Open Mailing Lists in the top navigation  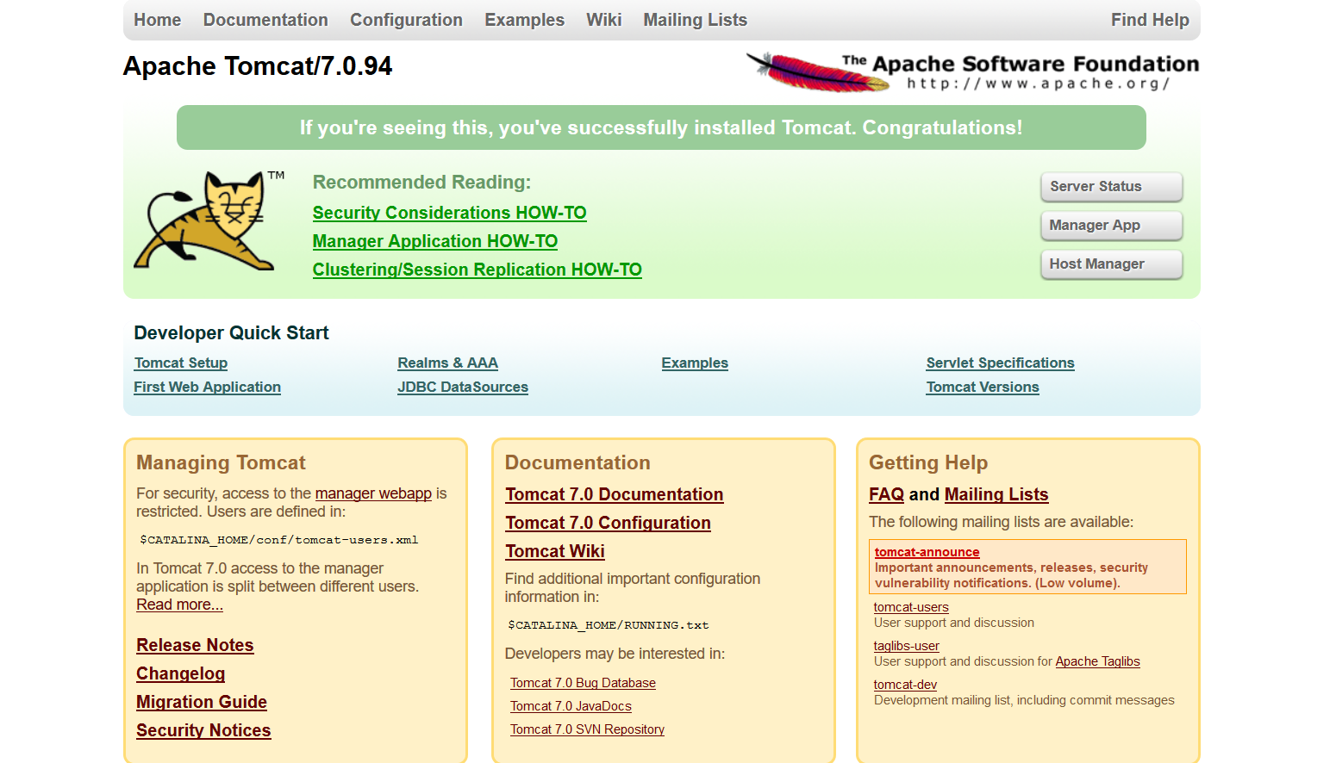695,20
